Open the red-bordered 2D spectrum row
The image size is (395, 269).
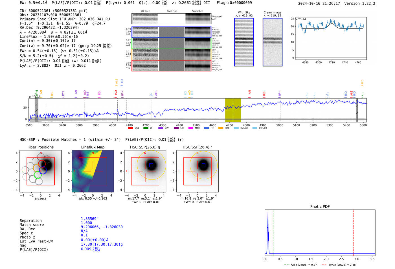171,65
